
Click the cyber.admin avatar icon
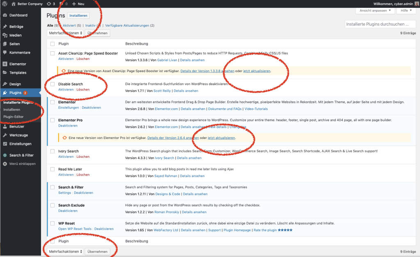[417, 4]
